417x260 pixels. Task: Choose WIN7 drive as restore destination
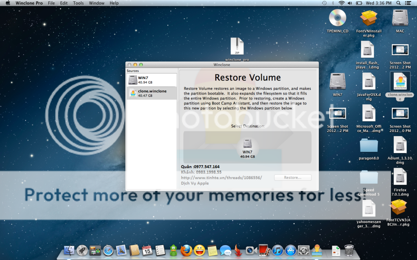click(x=247, y=147)
